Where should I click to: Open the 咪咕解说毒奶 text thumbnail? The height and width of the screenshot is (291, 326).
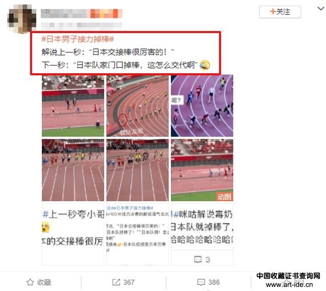[x=202, y=227]
